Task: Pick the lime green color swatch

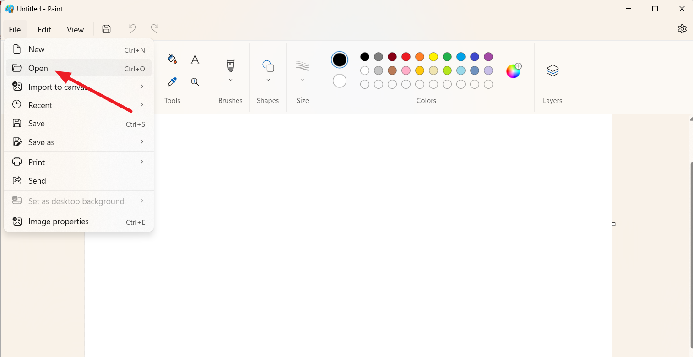Action: (447, 70)
